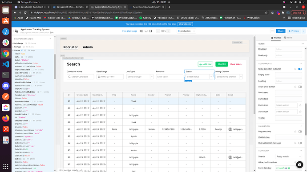Click the Add new button
The height and width of the screenshot is (172, 307).
[x=206, y=64]
